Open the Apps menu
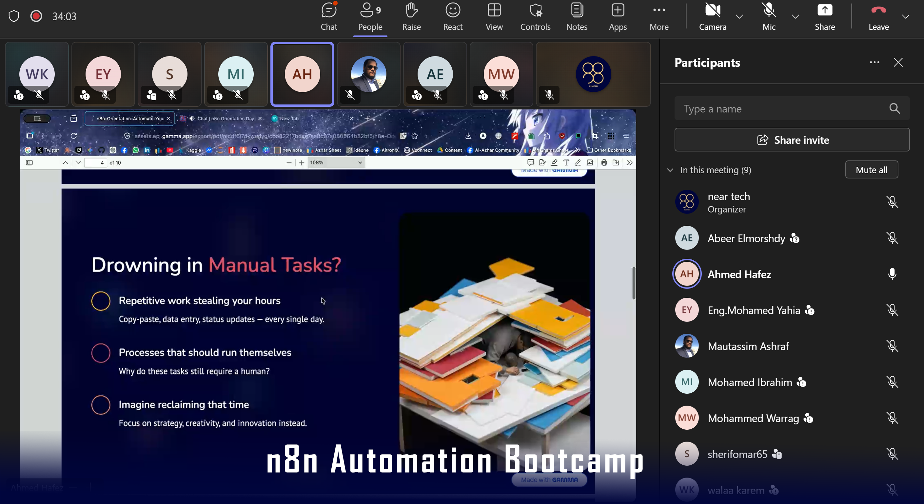The width and height of the screenshot is (924, 504). click(x=618, y=17)
